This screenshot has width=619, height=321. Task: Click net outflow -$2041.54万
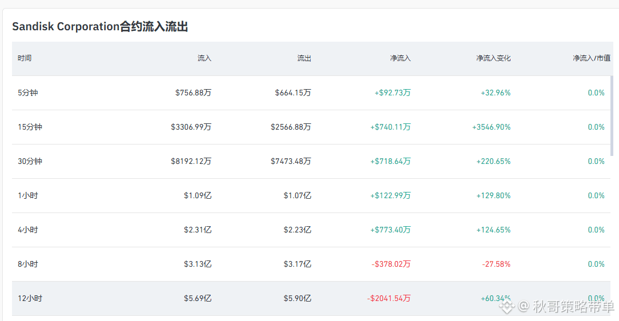coord(389,299)
